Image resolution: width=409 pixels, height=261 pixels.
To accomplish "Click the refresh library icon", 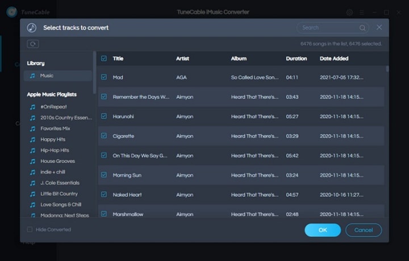I will tap(33, 44).
